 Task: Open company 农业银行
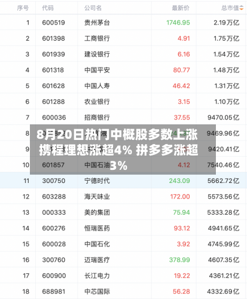[x=97, y=102]
